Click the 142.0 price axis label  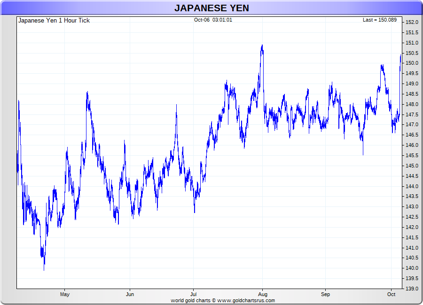412,227
